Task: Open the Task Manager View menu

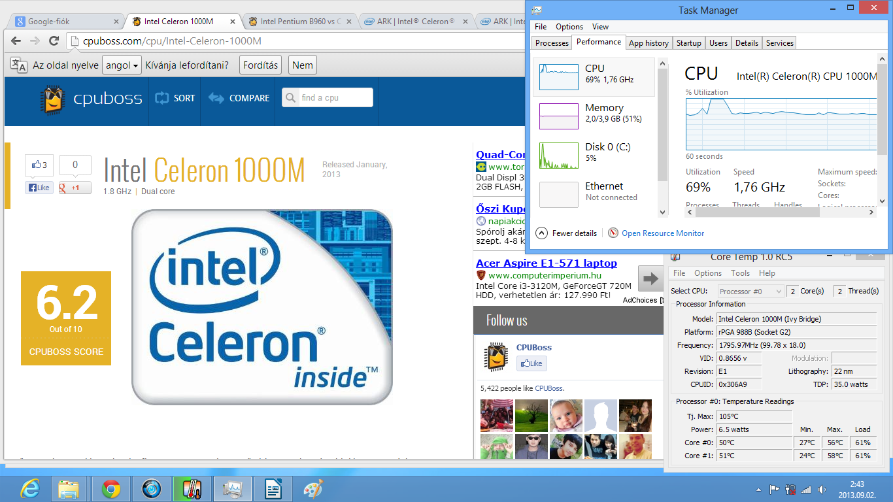Action: coord(600,27)
